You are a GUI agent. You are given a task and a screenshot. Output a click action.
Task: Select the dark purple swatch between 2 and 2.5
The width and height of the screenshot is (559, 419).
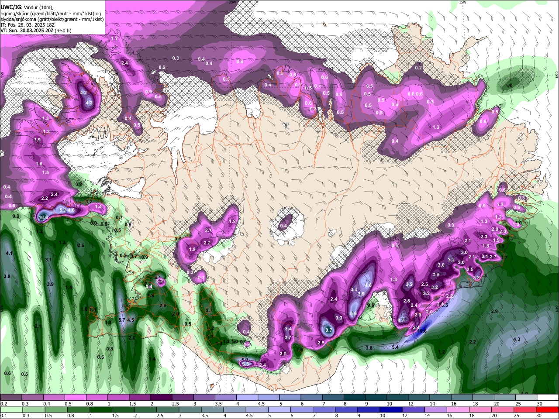[161, 398]
